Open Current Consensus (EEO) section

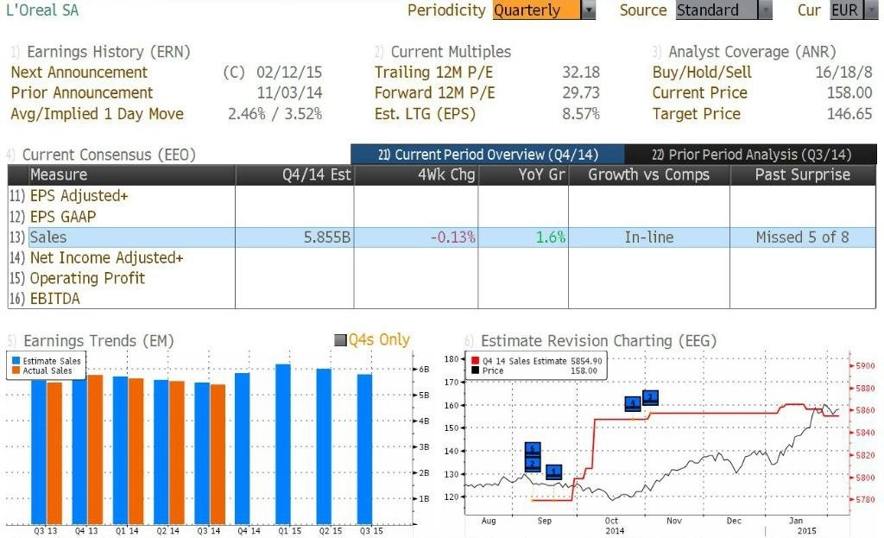click(x=109, y=155)
